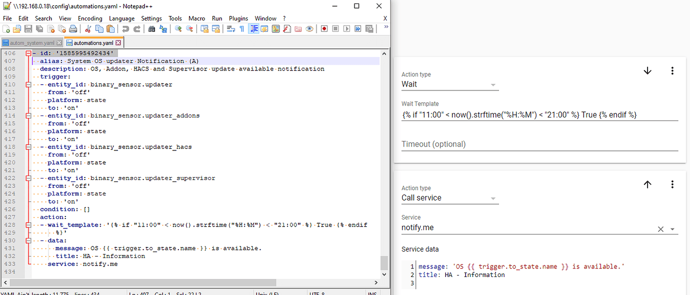Paste clipboard contents via toolbar icon
This screenshot has height=295, width=690.
(x=110, y=28)
